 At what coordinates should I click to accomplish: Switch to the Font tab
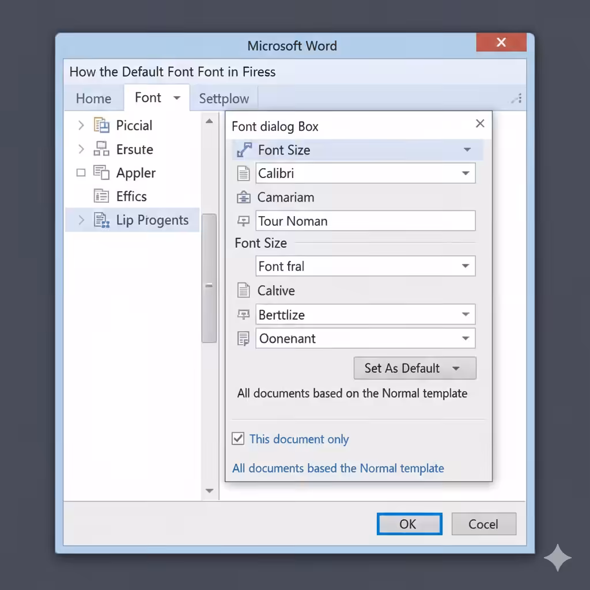click(x=157, y=98)
